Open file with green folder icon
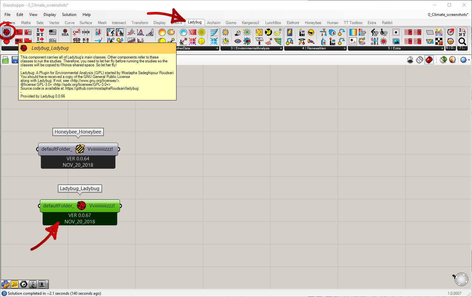 (6, 60)
